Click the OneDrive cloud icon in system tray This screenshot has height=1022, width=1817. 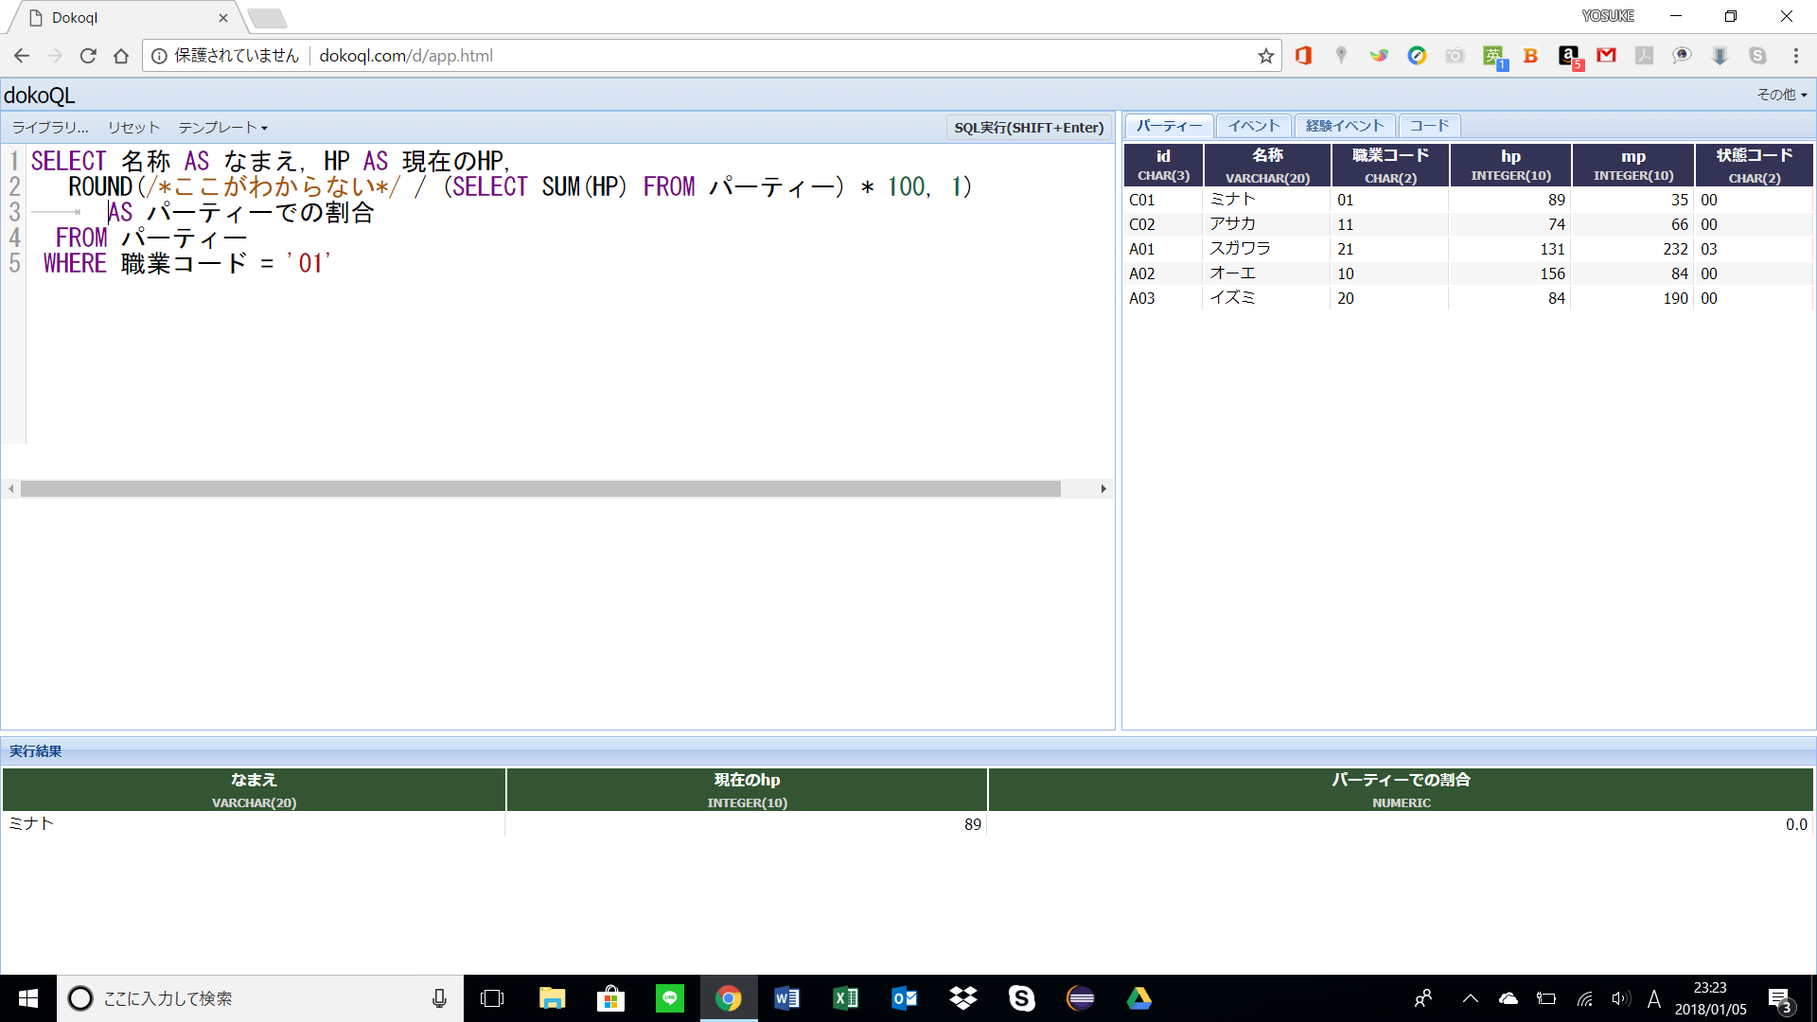[x=1508, y=998]
